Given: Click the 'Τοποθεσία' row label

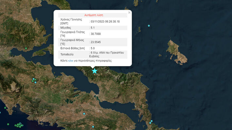Looking at the screenshot, I should [x=67, y=54].
